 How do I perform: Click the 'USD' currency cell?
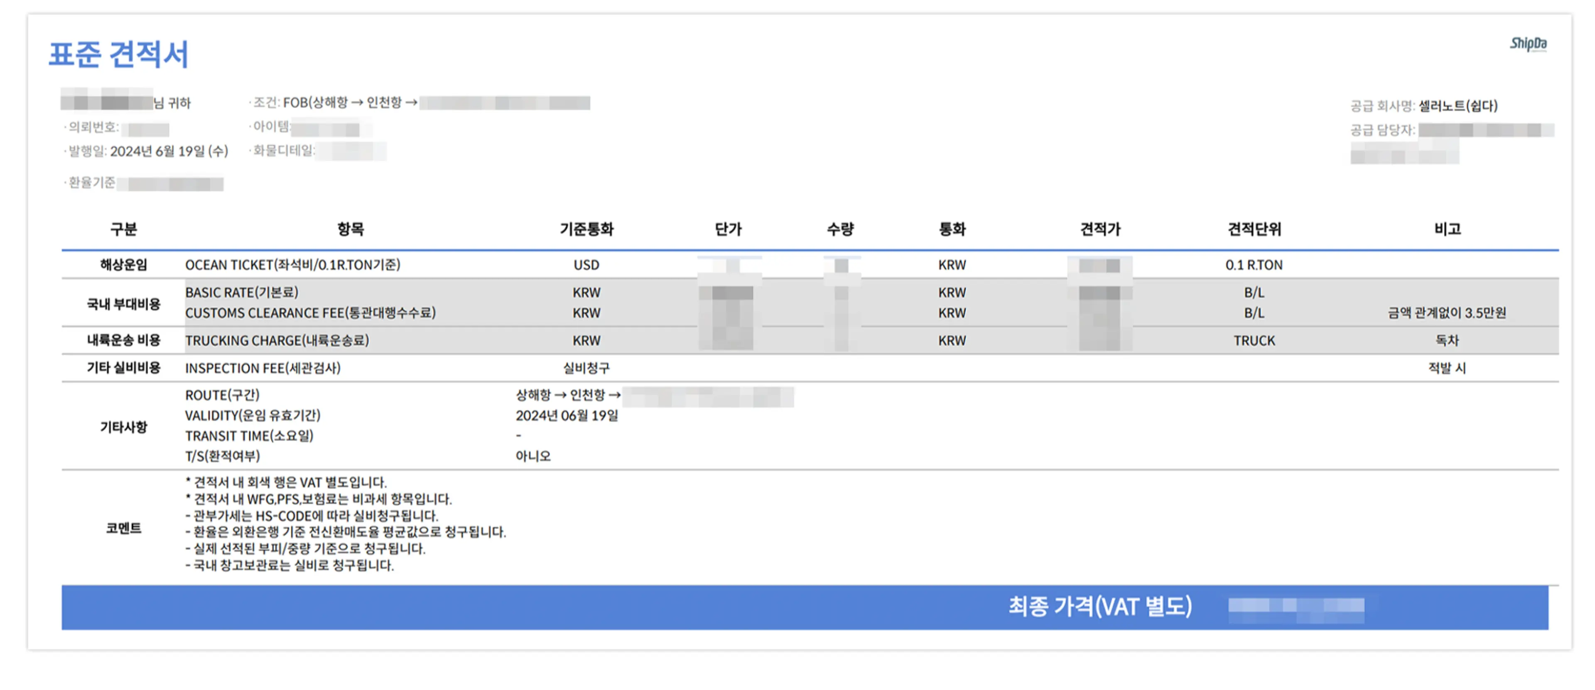click(586, 265)
